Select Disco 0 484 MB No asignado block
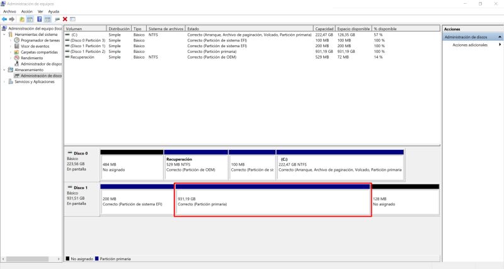This screenshot has width=504, height=269. [x=132, y=164]
